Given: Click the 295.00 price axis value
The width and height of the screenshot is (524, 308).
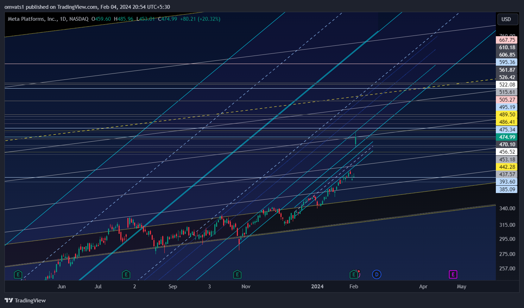Looking at the screenshot, I should coord(507,239).
